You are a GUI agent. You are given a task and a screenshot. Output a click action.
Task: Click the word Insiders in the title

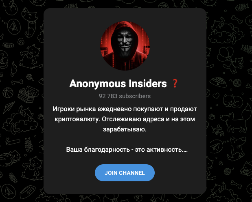pyautogui.click(x=148, y=84)
